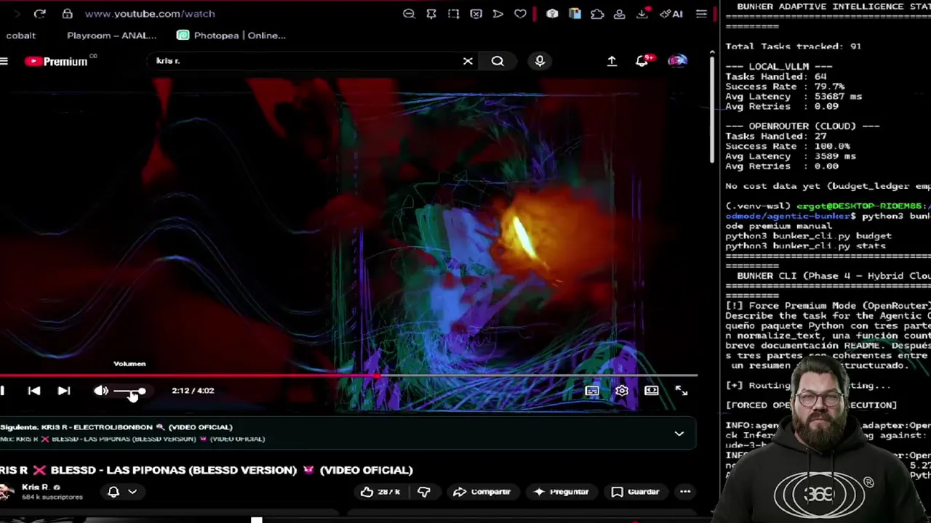
Task: Open the browser profile icon
Action: [x=620, y=13]
